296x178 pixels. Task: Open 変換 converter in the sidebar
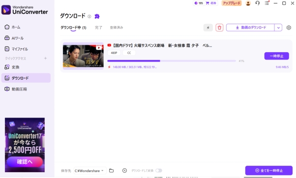click(x=12, y=67)
